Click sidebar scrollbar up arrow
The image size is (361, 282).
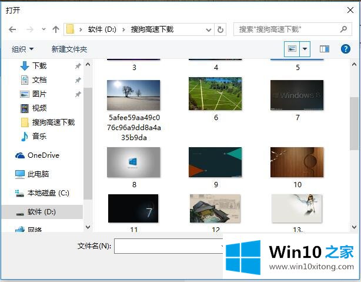coord(88,65)
